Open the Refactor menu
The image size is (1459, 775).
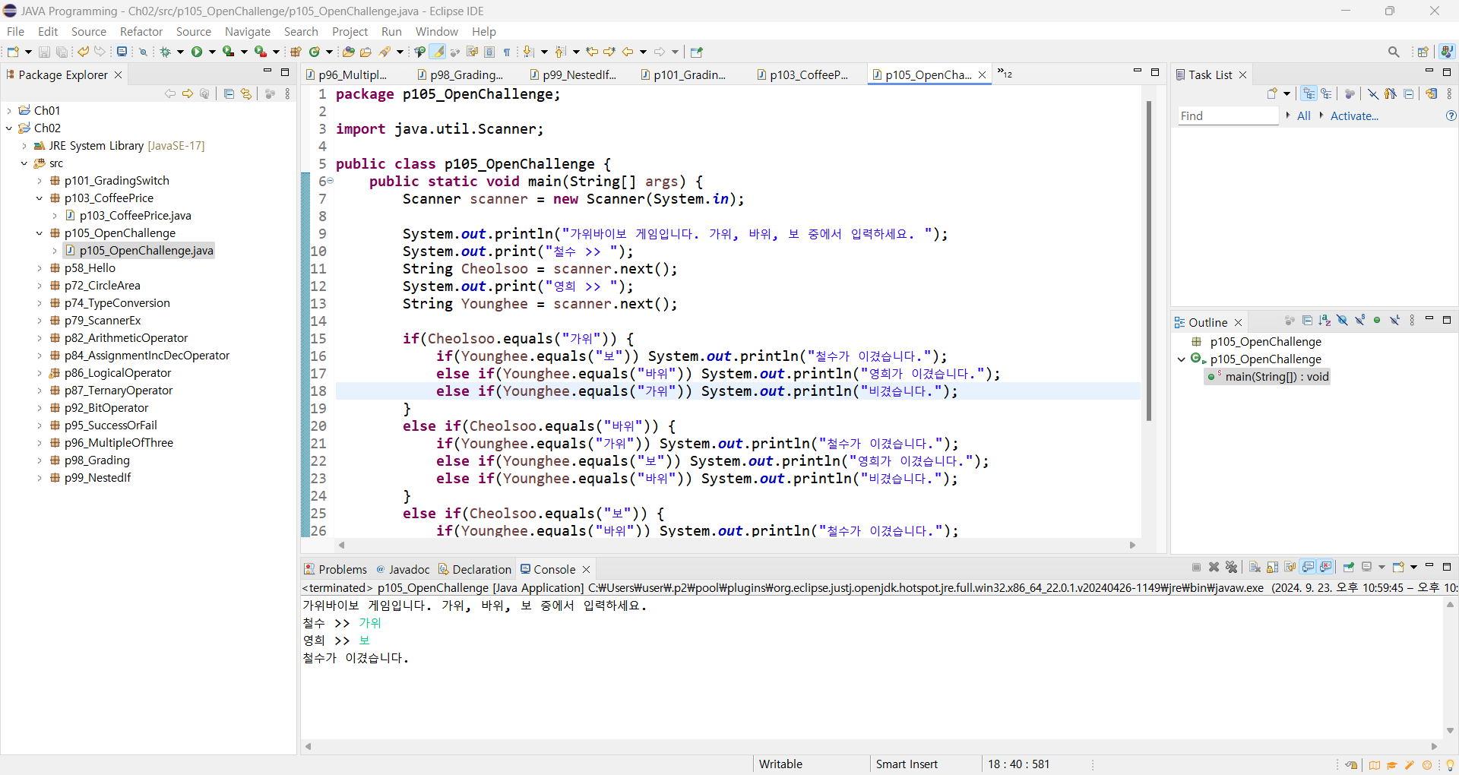tap(141, 31)
